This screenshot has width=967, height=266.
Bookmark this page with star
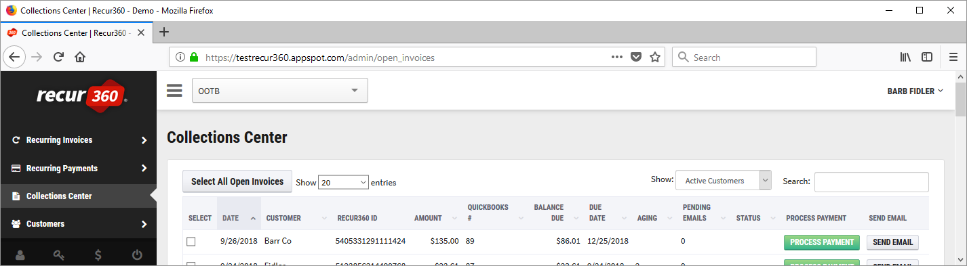655,58
